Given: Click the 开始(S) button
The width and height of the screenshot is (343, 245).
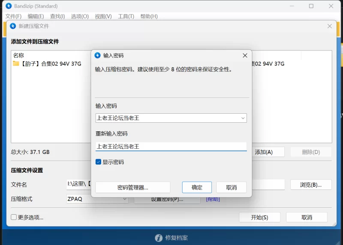Looking at the screenshot, I should pos(259,217).
